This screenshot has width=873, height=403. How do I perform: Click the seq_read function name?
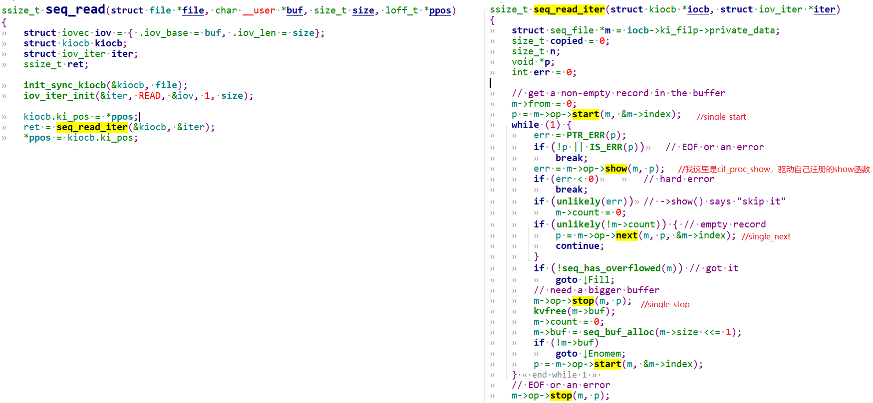point(75,10)
